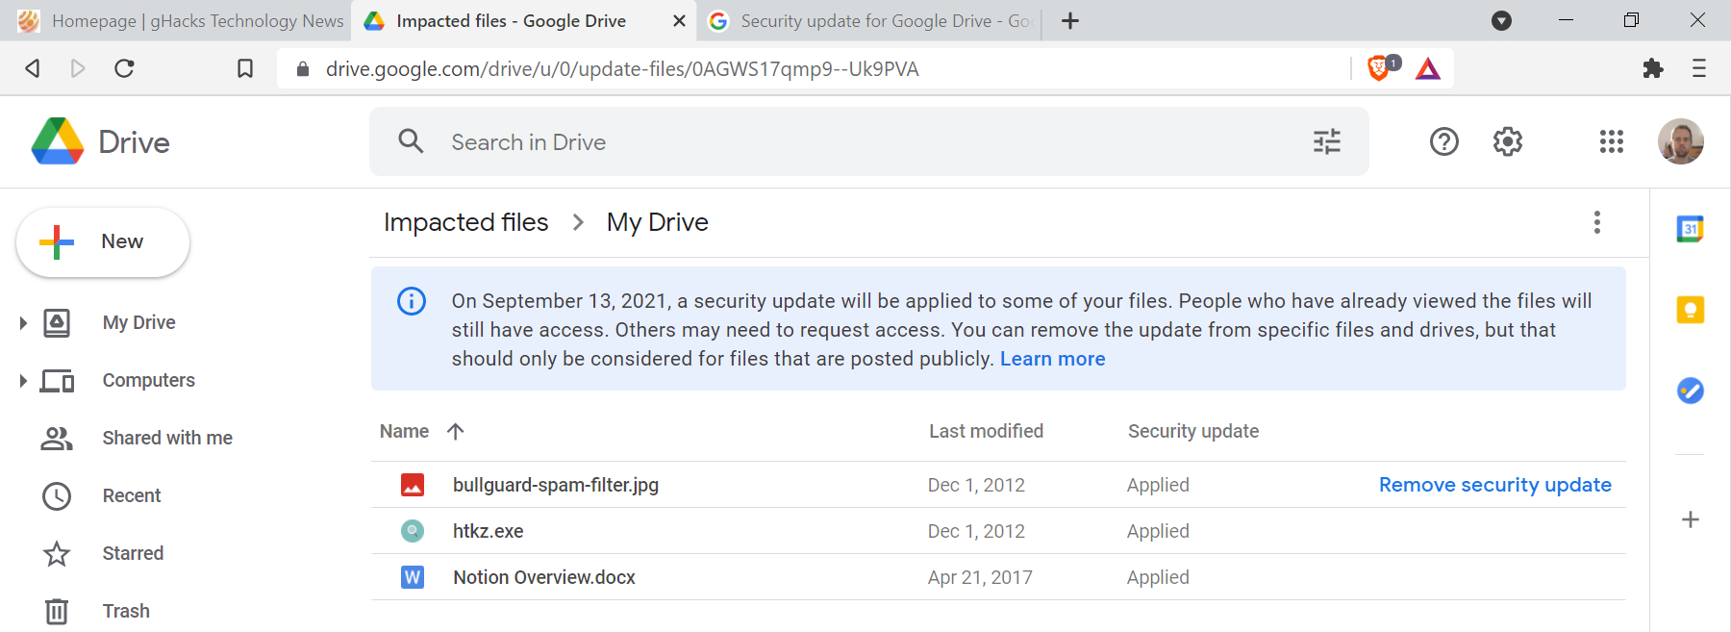Open a new browser tab
This screenshot has height=632, width=1731.
[1070, 20]
